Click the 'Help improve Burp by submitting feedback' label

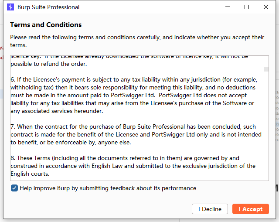tap(108, 188)
